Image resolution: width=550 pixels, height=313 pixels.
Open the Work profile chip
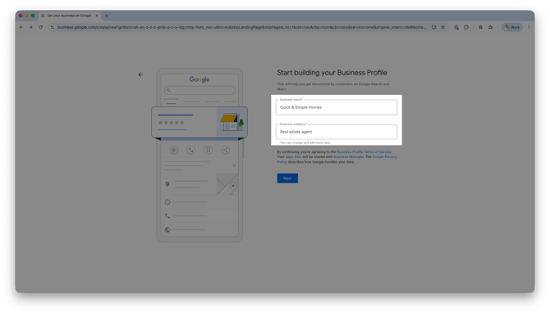[512, 27]
